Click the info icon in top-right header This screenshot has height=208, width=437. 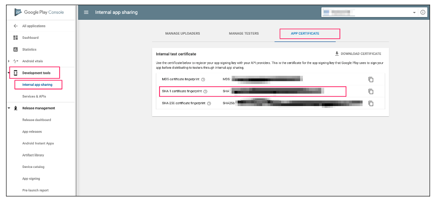tap(423, 12)
